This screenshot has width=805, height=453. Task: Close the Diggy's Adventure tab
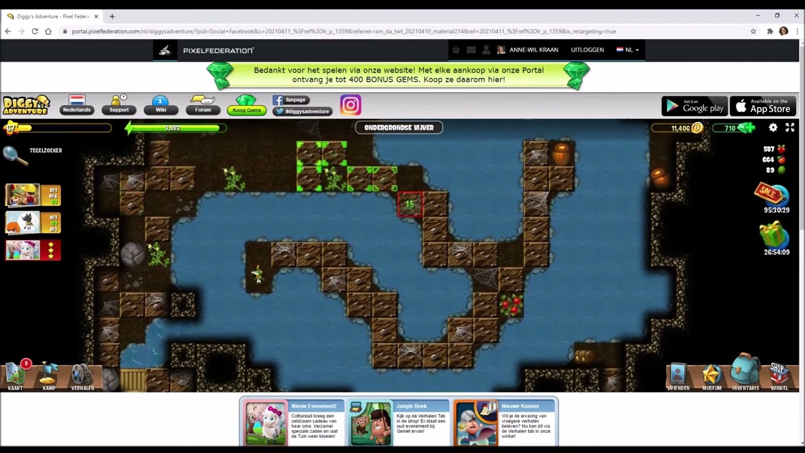(96, 16)
